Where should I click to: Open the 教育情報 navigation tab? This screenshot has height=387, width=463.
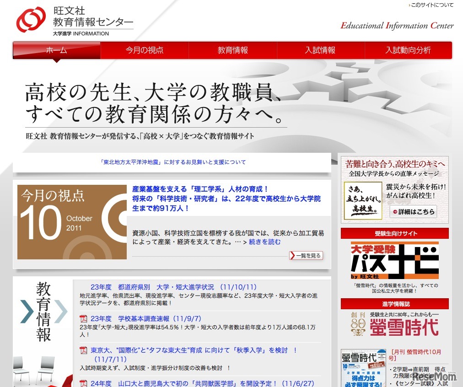[x=233, y=50]
